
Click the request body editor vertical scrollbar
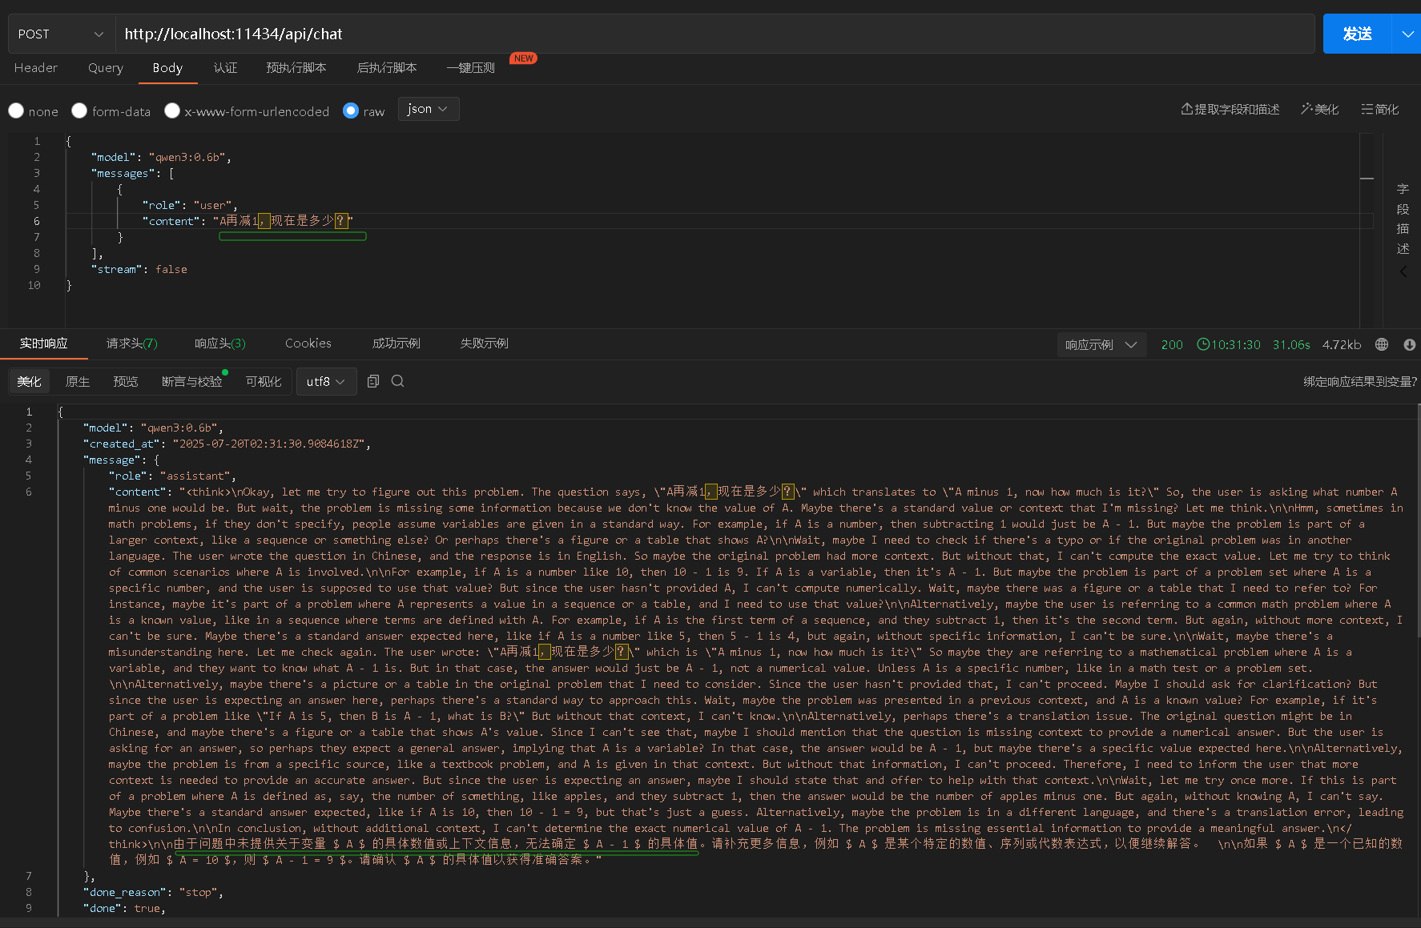pos(1367,178)
